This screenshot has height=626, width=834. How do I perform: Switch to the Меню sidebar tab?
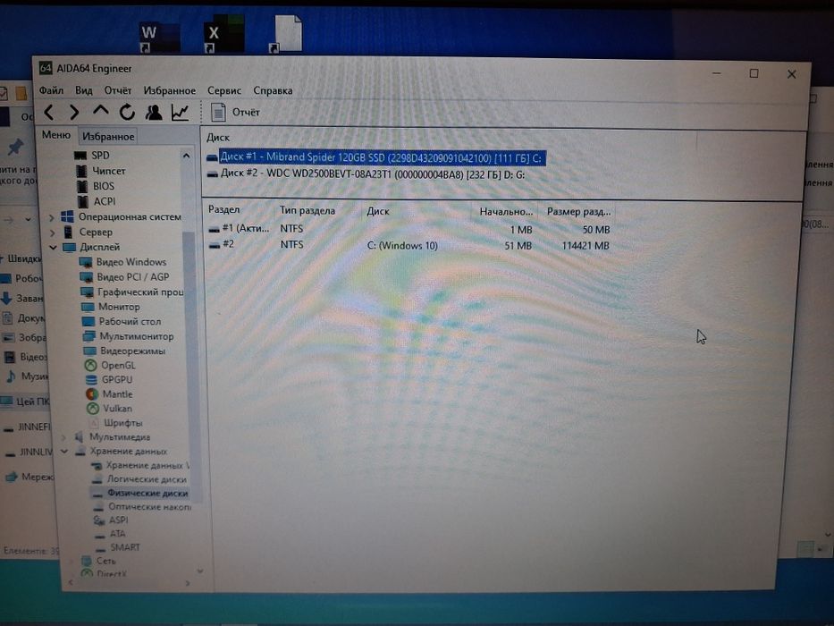(x=55, y=135)
